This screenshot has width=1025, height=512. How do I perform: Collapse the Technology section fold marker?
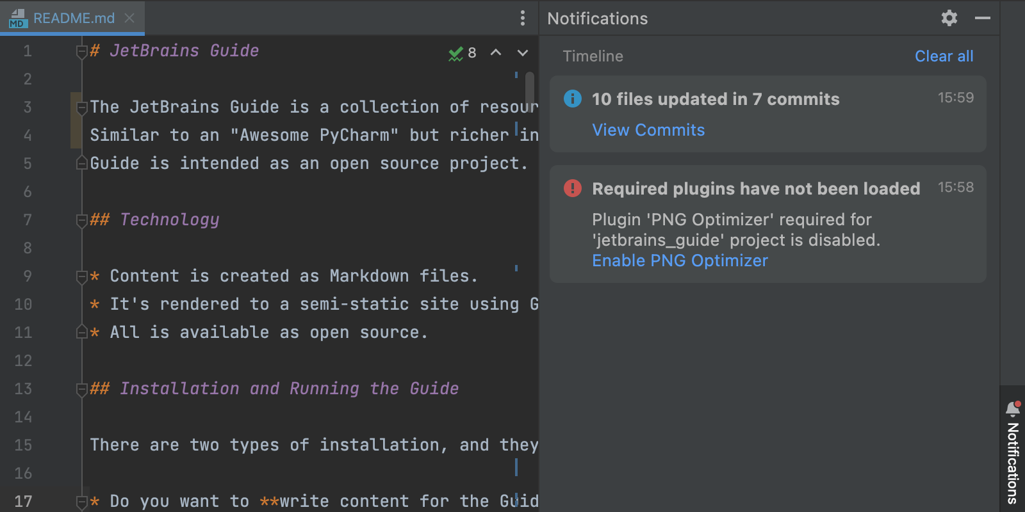pos(81,220)
